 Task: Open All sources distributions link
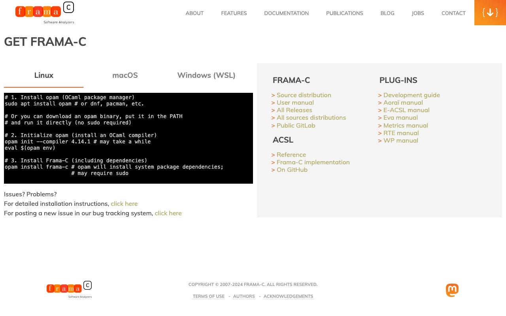[x=311, y=117]
